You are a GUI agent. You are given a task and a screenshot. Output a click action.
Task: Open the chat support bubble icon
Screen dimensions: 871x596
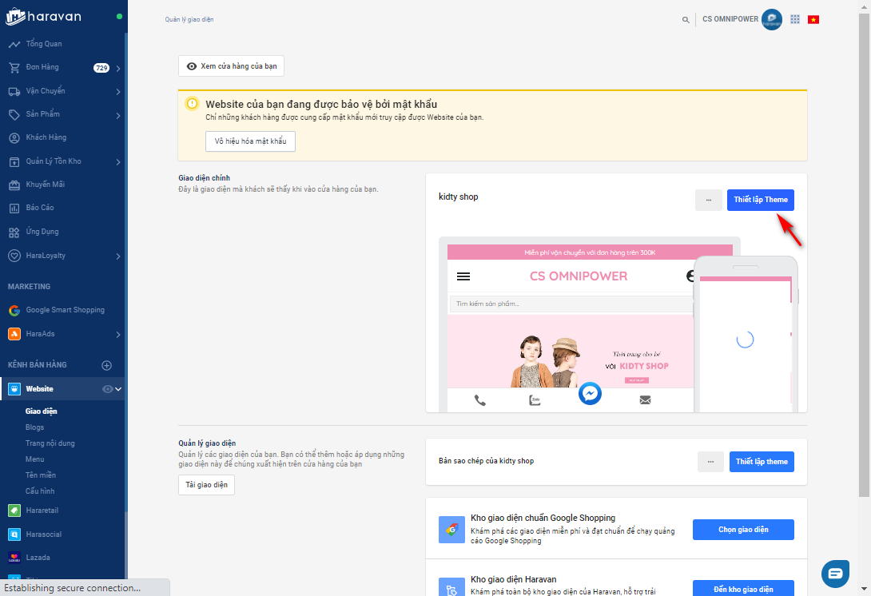[x=835, y=574]
